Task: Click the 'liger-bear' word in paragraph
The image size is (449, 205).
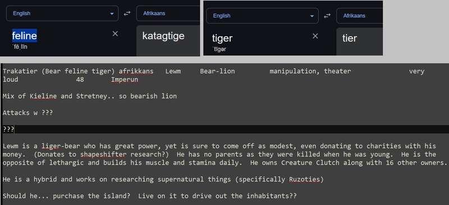Action: click(x=61, y=146)
